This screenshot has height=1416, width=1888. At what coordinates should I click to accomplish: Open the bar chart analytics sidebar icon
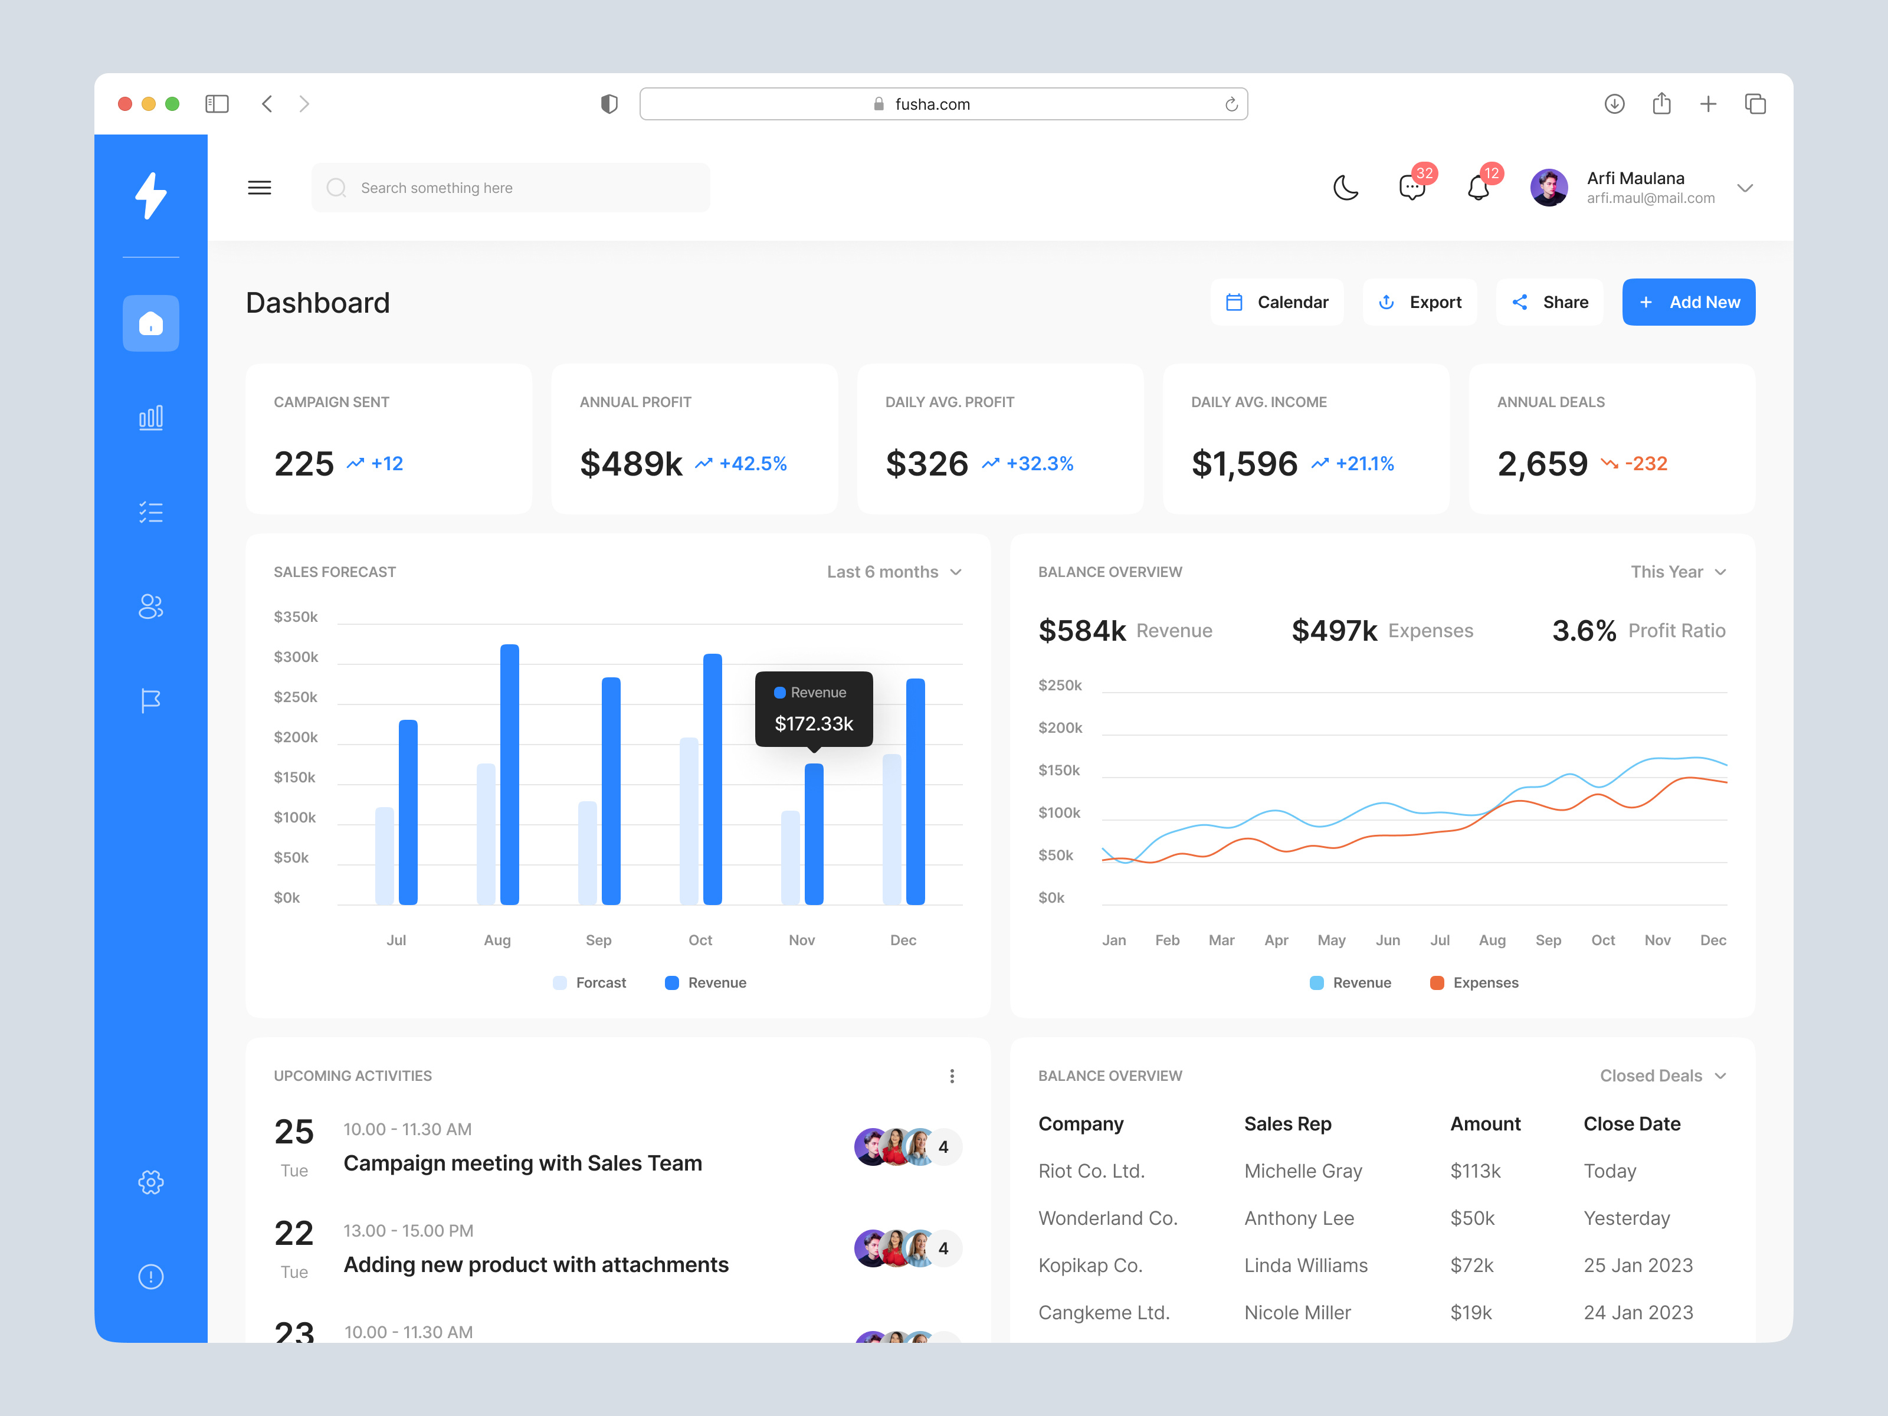(150, 417)
